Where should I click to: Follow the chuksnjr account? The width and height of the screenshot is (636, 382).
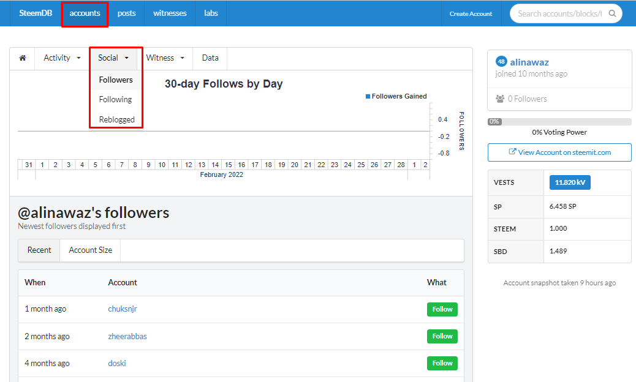(x=442, y=310)
